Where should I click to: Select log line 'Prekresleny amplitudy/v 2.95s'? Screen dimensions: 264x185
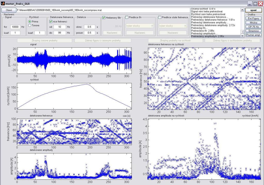[x=216, y=36]
